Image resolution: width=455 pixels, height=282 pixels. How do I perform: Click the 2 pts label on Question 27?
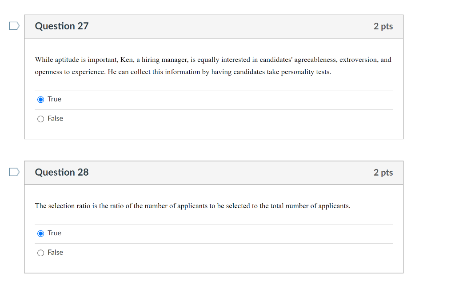point(383,26)
